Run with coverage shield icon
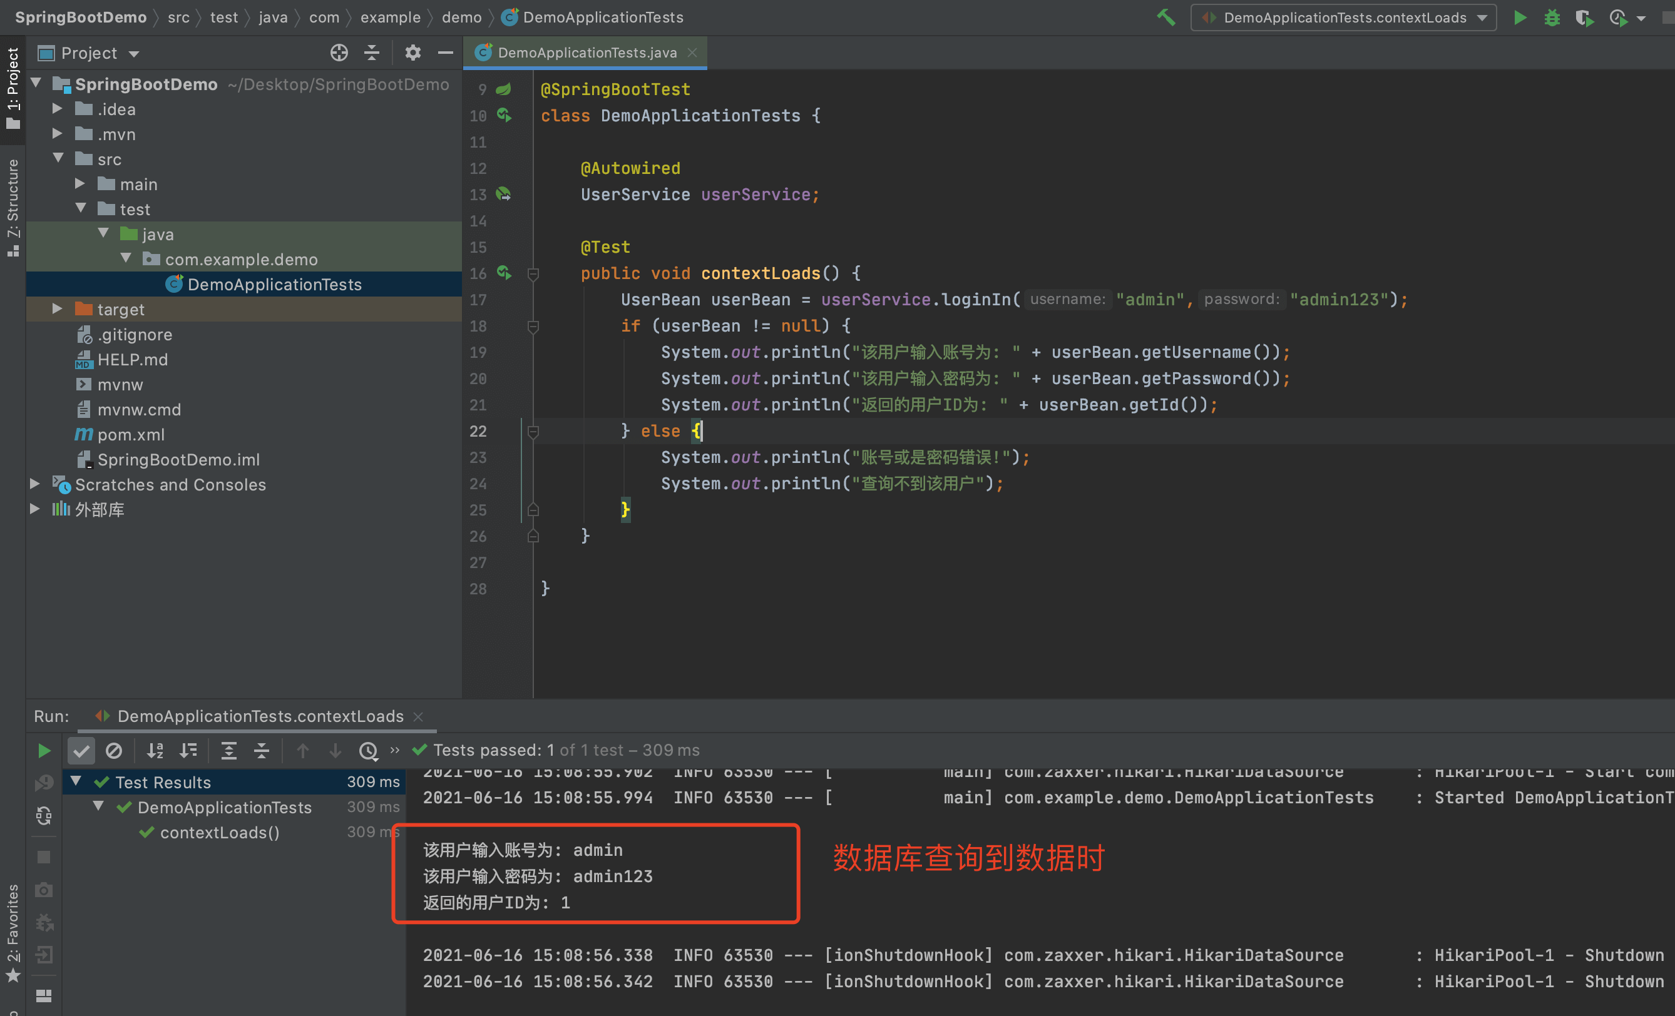The image size is (1675, 1016). coord(1585,18)
